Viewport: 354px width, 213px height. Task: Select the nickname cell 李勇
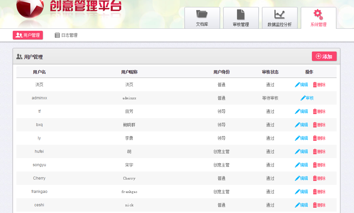pyautogui.click(x=129, y=138)
